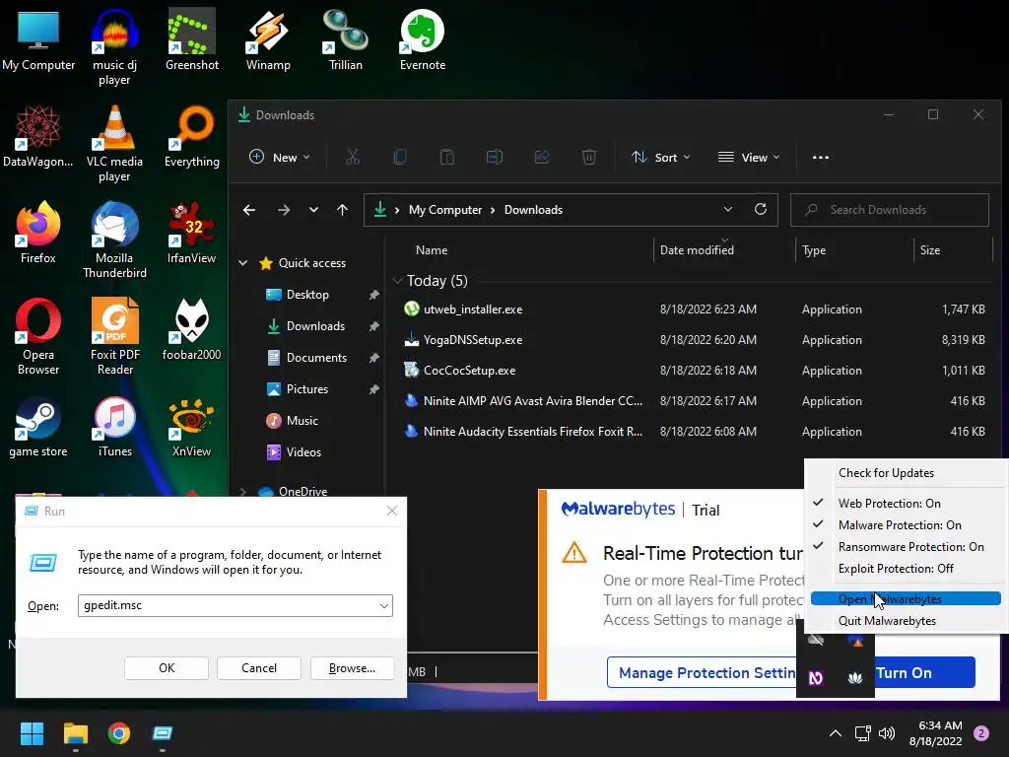Click the Refresh button in address bar

click(760, 210)
